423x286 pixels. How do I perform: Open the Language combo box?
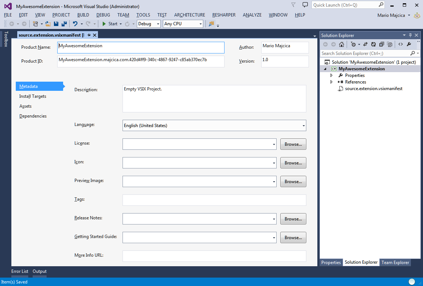point(214,126)
